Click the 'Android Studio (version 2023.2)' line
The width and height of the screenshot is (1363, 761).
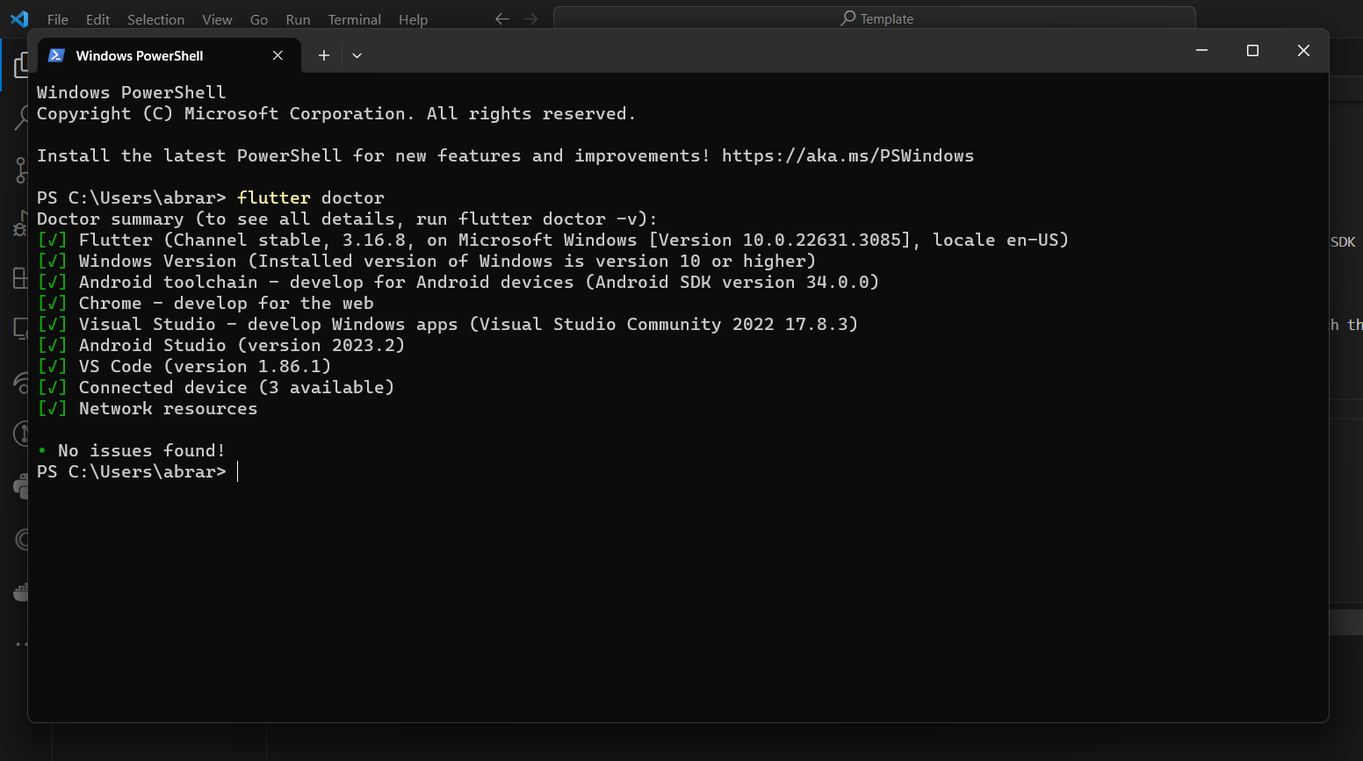[x=220, y=346]
